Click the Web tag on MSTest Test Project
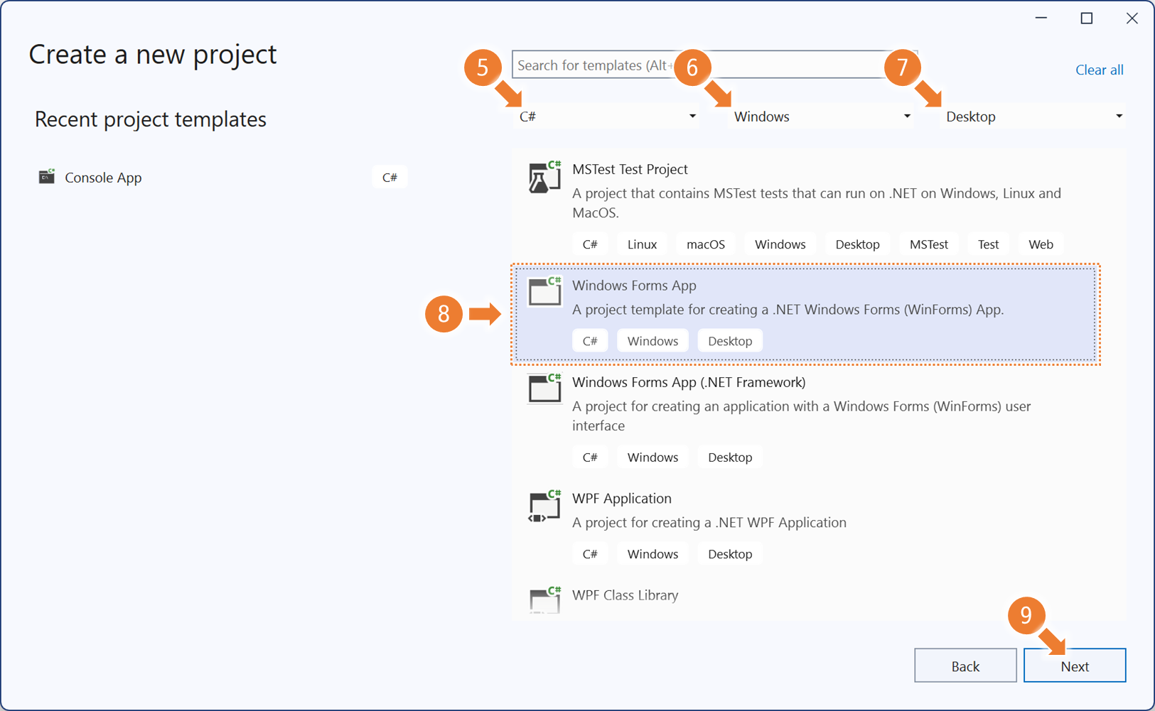 pyautogui.click(x=1041, y=244)
